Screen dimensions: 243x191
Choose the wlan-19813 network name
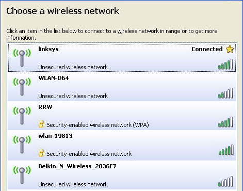(x=55, y=136)
